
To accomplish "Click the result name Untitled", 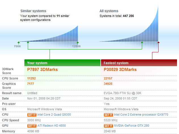I will [32, 93].
